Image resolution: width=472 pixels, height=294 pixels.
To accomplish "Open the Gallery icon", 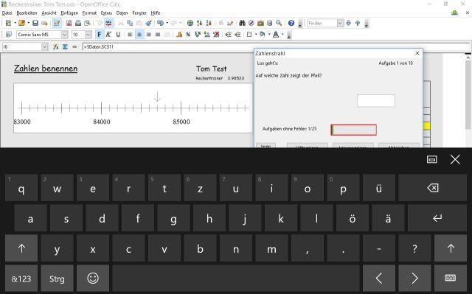I will tap(260, 23).
